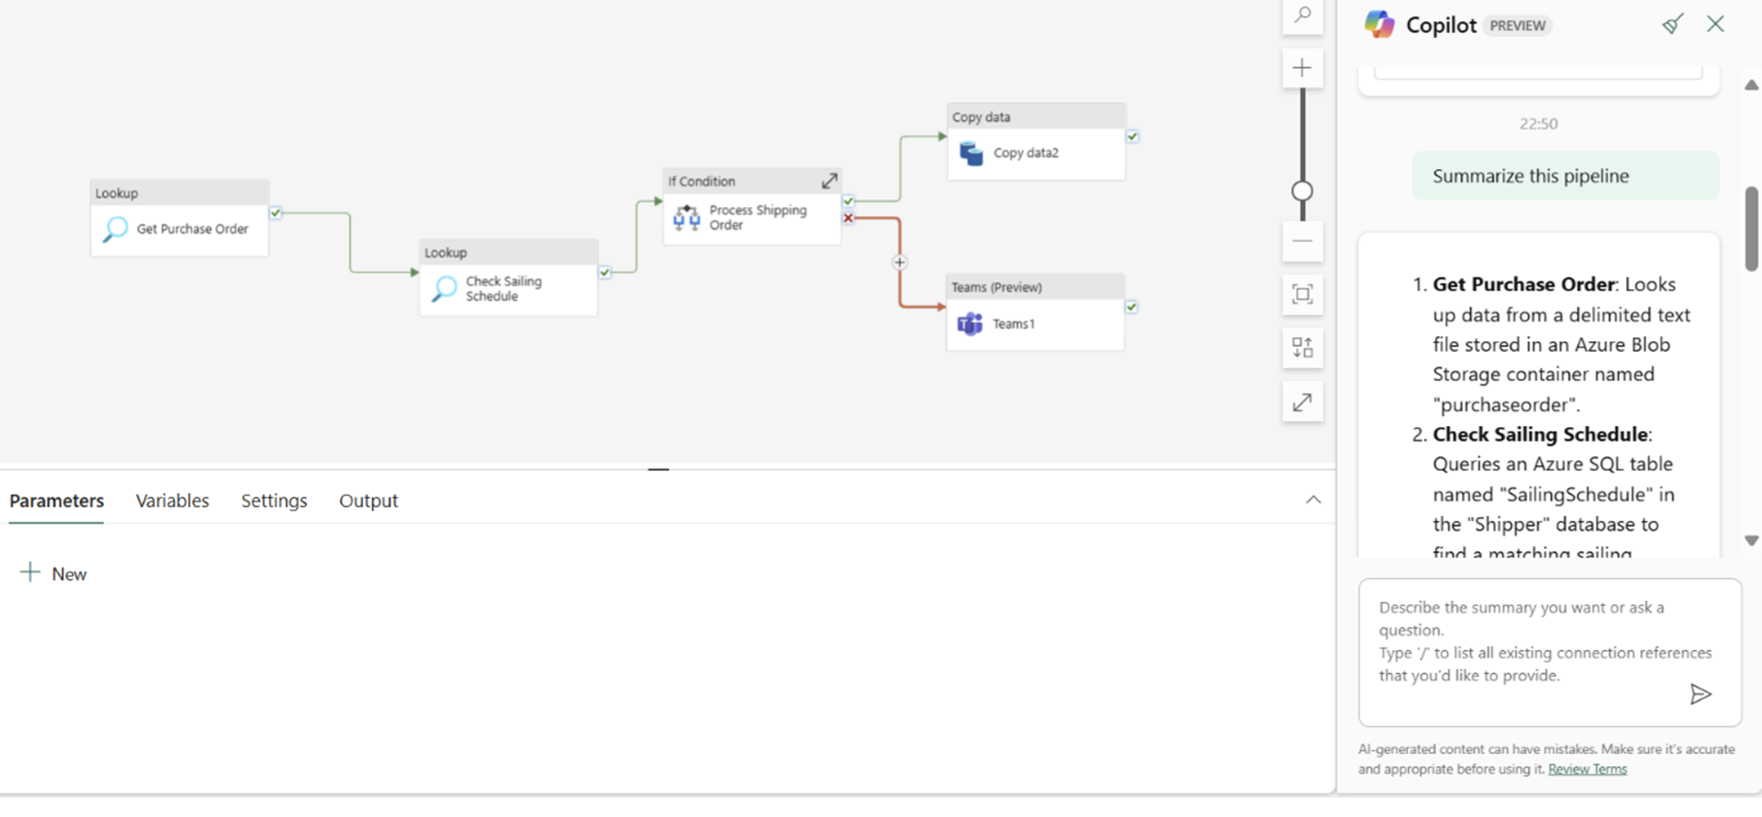Collapse the bottom parameters panel chevron
1762x817 pixels.
(1312, 499)
